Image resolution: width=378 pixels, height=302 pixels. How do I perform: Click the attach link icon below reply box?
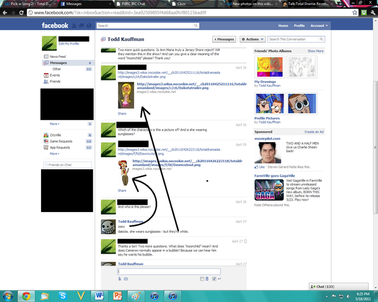tap(125, 279)
